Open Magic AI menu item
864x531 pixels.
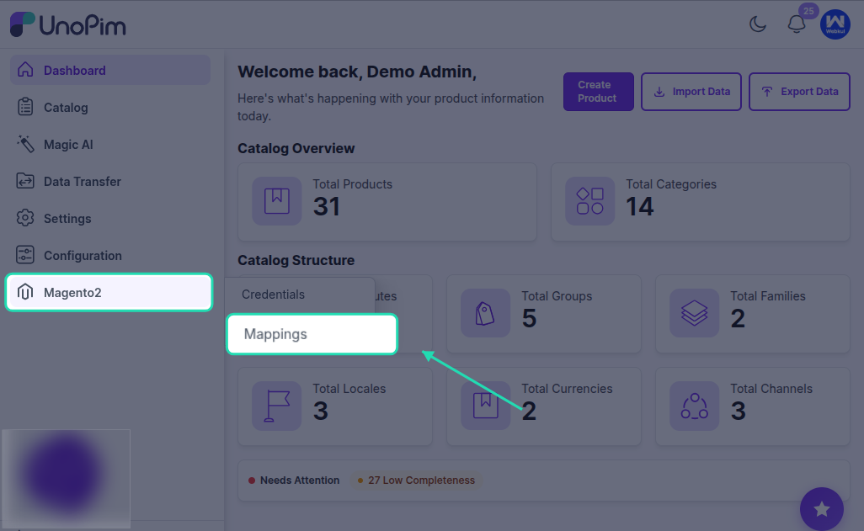click(110, 144)
